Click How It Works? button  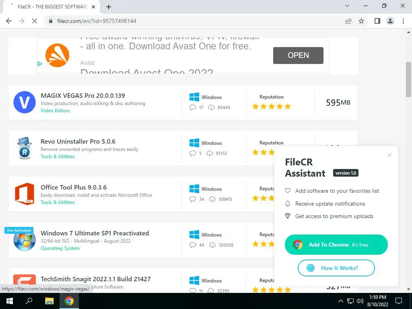(x=336, y=268)
